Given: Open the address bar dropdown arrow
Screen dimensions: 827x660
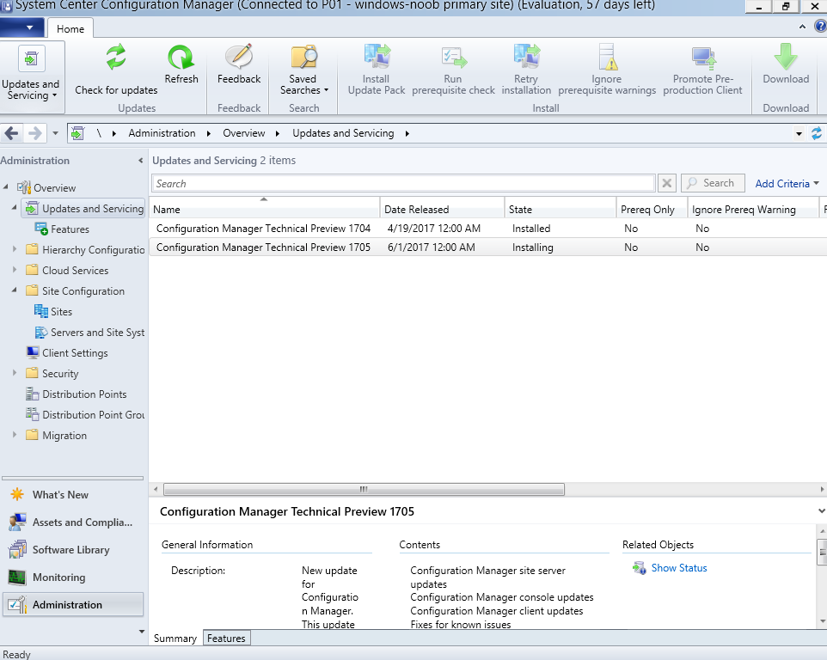Looking at the screenshot, I should coord(799,134).
